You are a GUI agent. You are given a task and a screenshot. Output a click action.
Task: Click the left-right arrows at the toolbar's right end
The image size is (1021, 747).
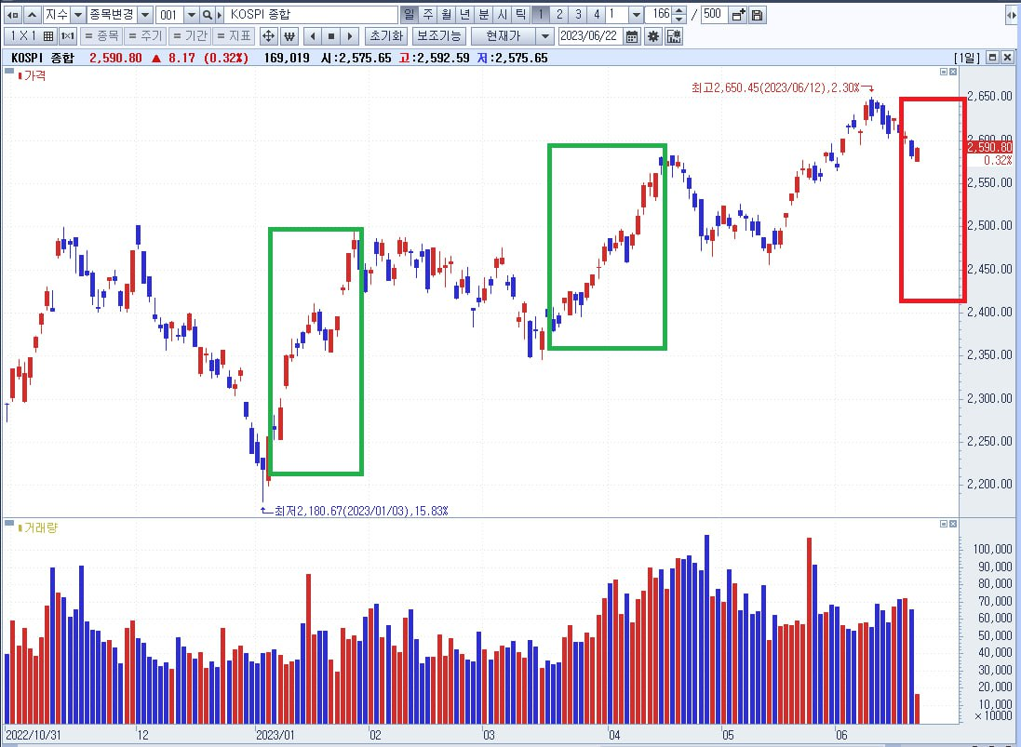1012,14
